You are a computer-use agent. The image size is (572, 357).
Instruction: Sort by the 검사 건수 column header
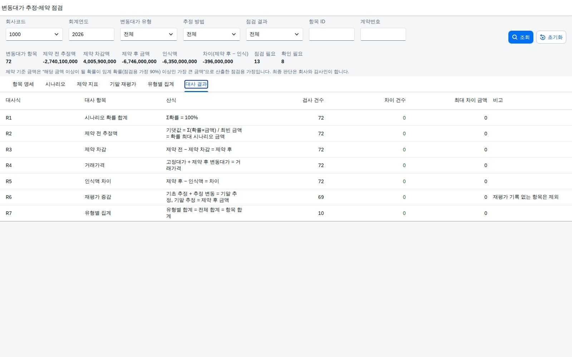tap(313, 100)
